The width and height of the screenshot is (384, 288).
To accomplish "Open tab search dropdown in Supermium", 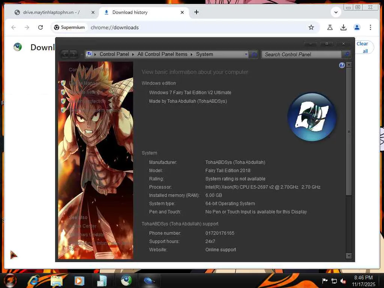I will [x=336, y=12].
